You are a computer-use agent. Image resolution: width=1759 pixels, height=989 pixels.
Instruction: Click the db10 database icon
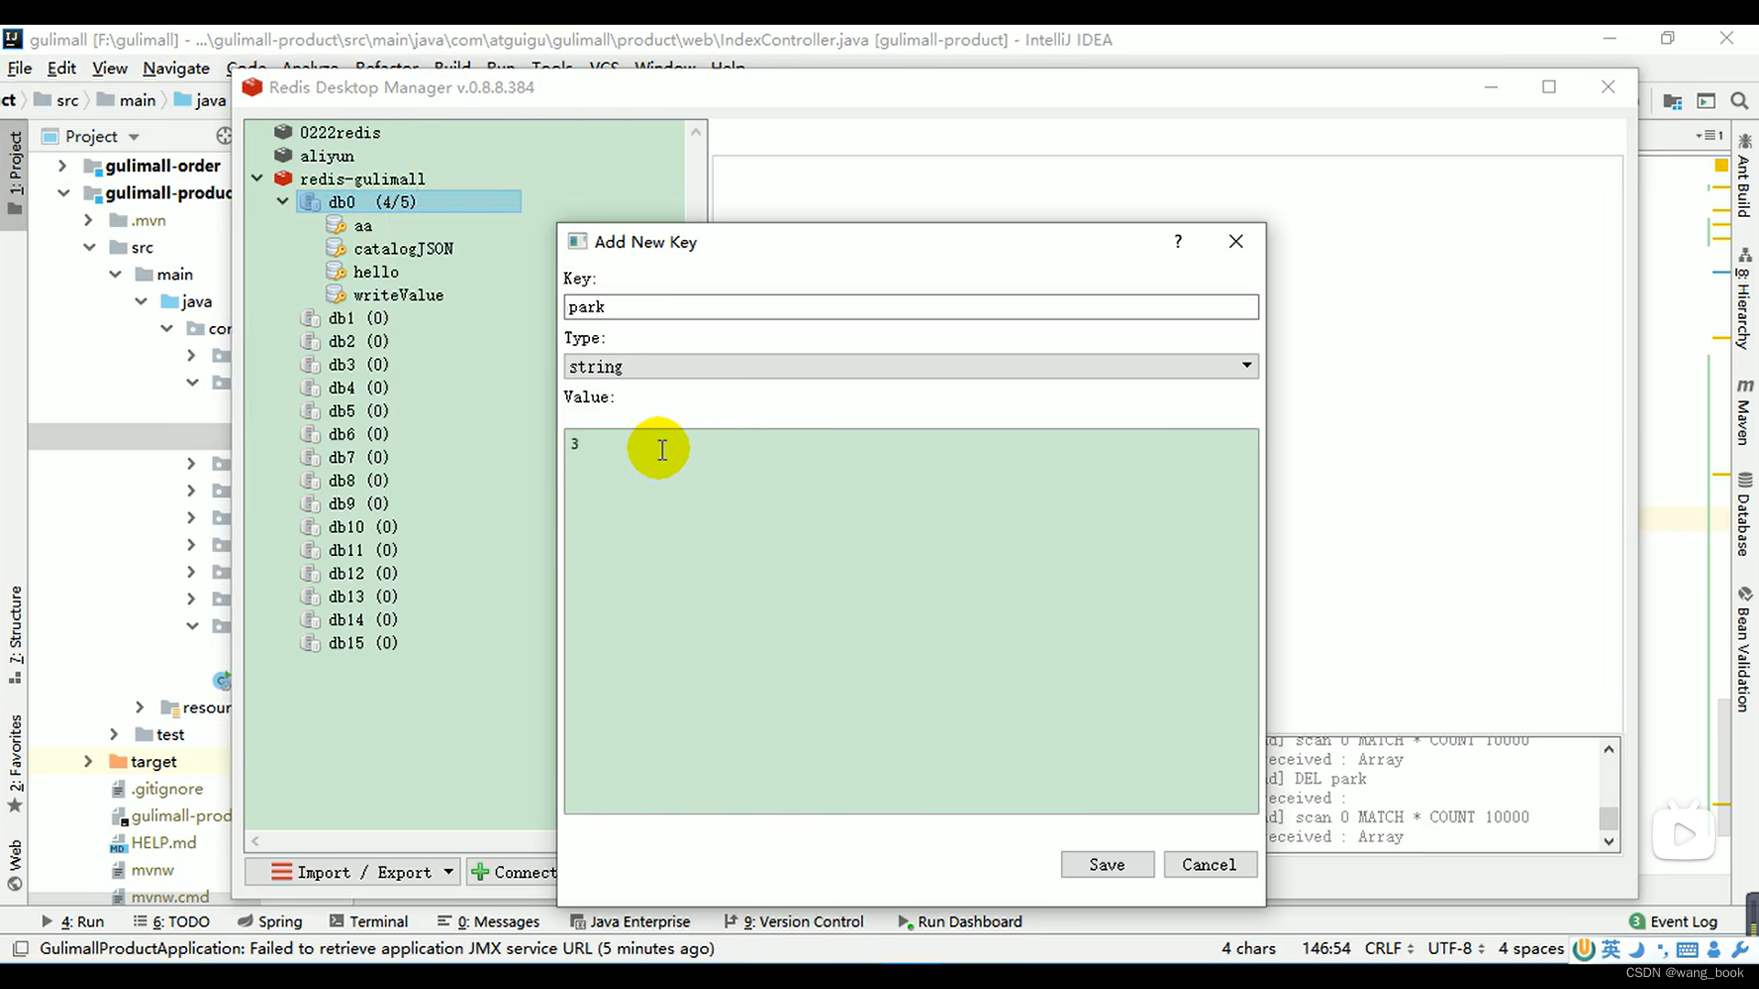(x=311, y=527)
